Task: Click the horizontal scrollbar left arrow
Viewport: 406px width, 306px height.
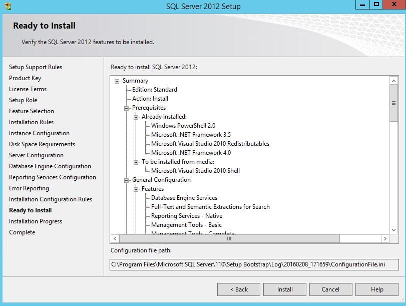Action: (x=115, y=238)
